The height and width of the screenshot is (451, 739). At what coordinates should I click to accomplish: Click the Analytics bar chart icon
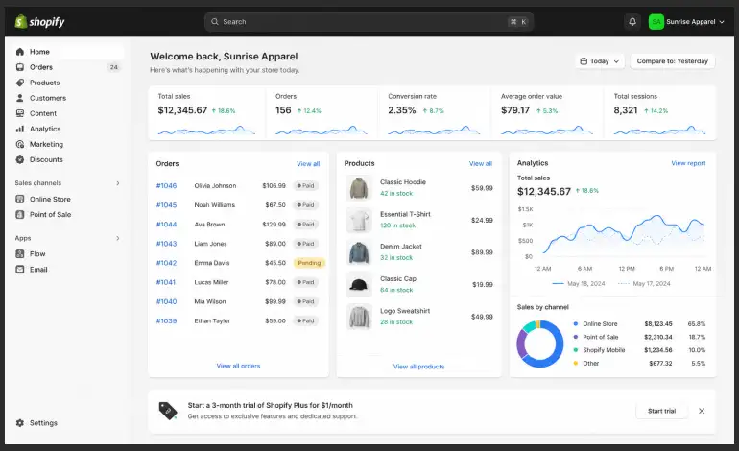20,129
